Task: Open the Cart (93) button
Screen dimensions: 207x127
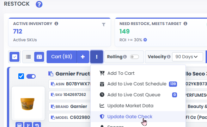Action: [62, 57]
